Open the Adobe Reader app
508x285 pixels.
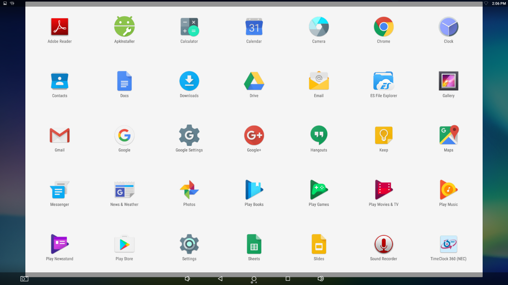pyautogui.click(x=60, y=27)
